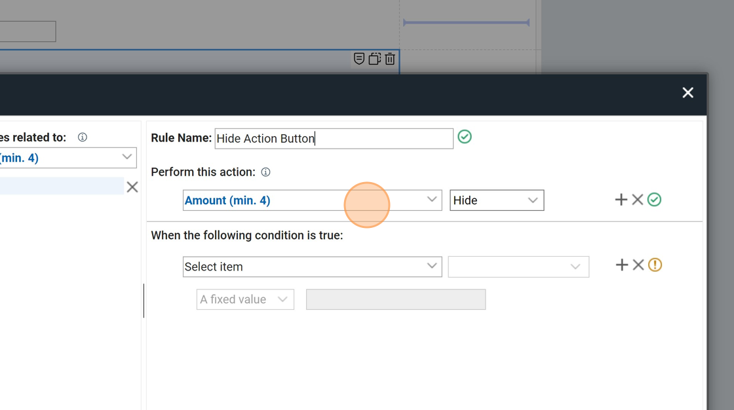This screenshot has width=734, height=410.
Task: Open the Hide action type dropdown
Action: point(497,200)
